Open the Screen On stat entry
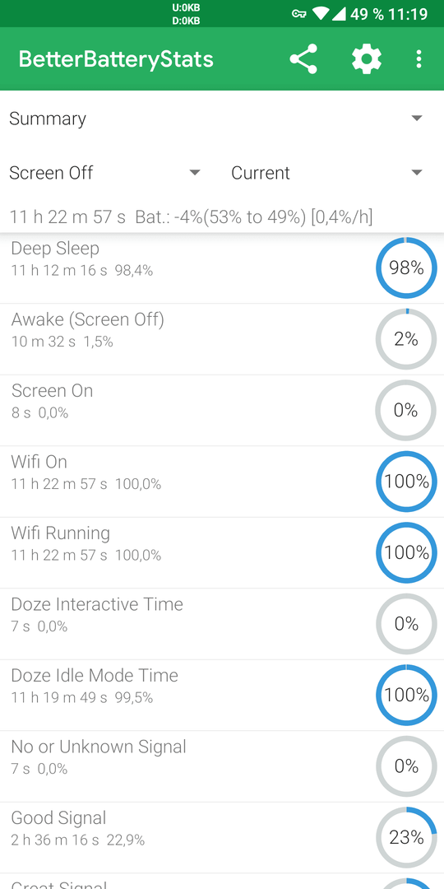The width and height of the screenshot is (444, 889). pyautogui.click(x=222, y=411)
